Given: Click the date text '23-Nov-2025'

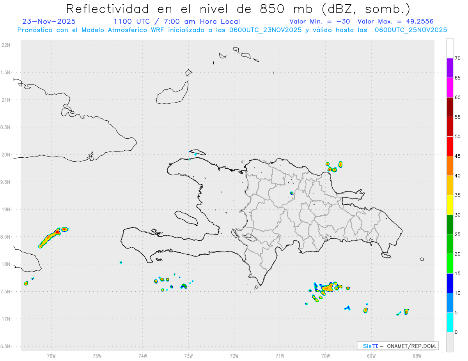Looking at the screenshot, I should [x=49, y=21].
